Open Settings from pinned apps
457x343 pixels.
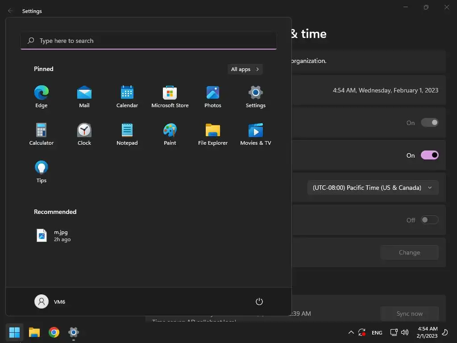256,96
